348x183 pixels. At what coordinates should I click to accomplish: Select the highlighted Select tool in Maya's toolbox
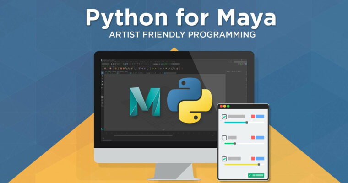(102, 73)
